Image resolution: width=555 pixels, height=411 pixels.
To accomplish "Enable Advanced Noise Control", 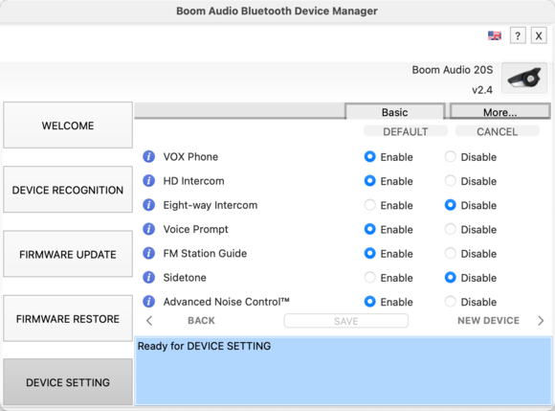I will coord(370,302).
